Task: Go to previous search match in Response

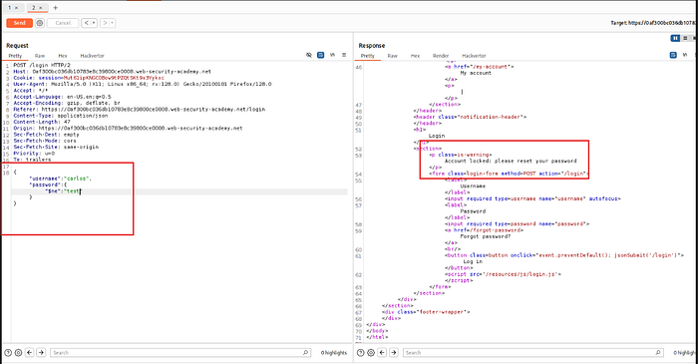Action: tap(382, 352)
